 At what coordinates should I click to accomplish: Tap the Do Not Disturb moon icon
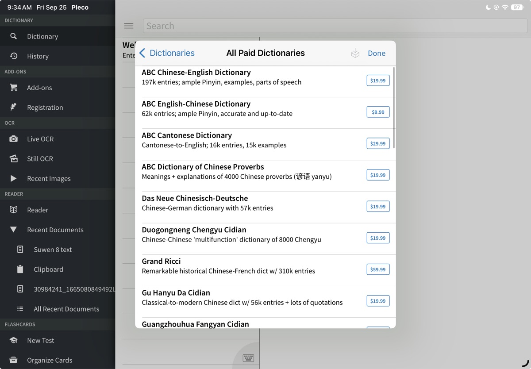pyautogui.click(x=488, y=7)
